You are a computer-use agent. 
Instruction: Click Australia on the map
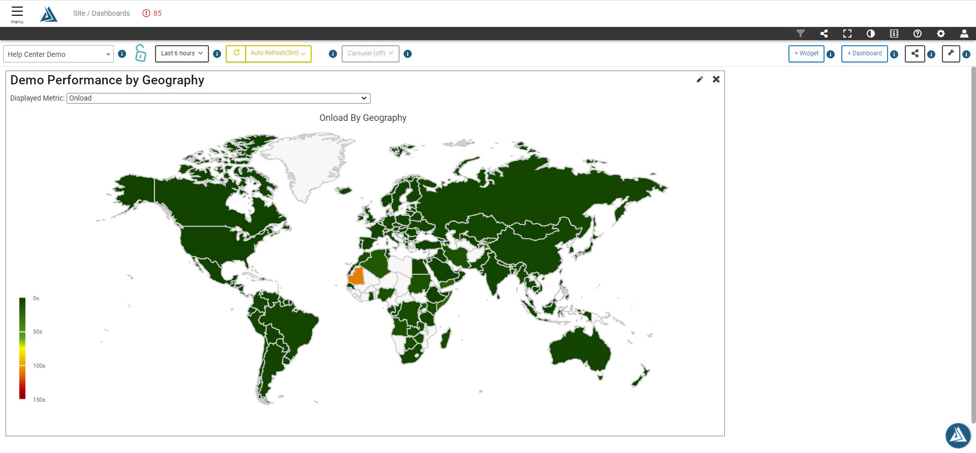pyautogui.click(x=579, y=350)
